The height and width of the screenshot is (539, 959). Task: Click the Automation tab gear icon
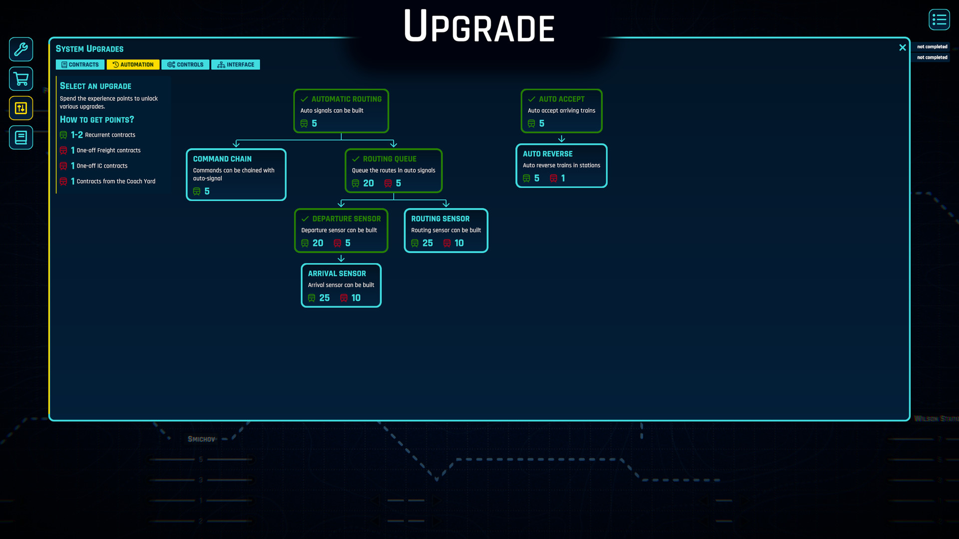(x=114, y=64)
